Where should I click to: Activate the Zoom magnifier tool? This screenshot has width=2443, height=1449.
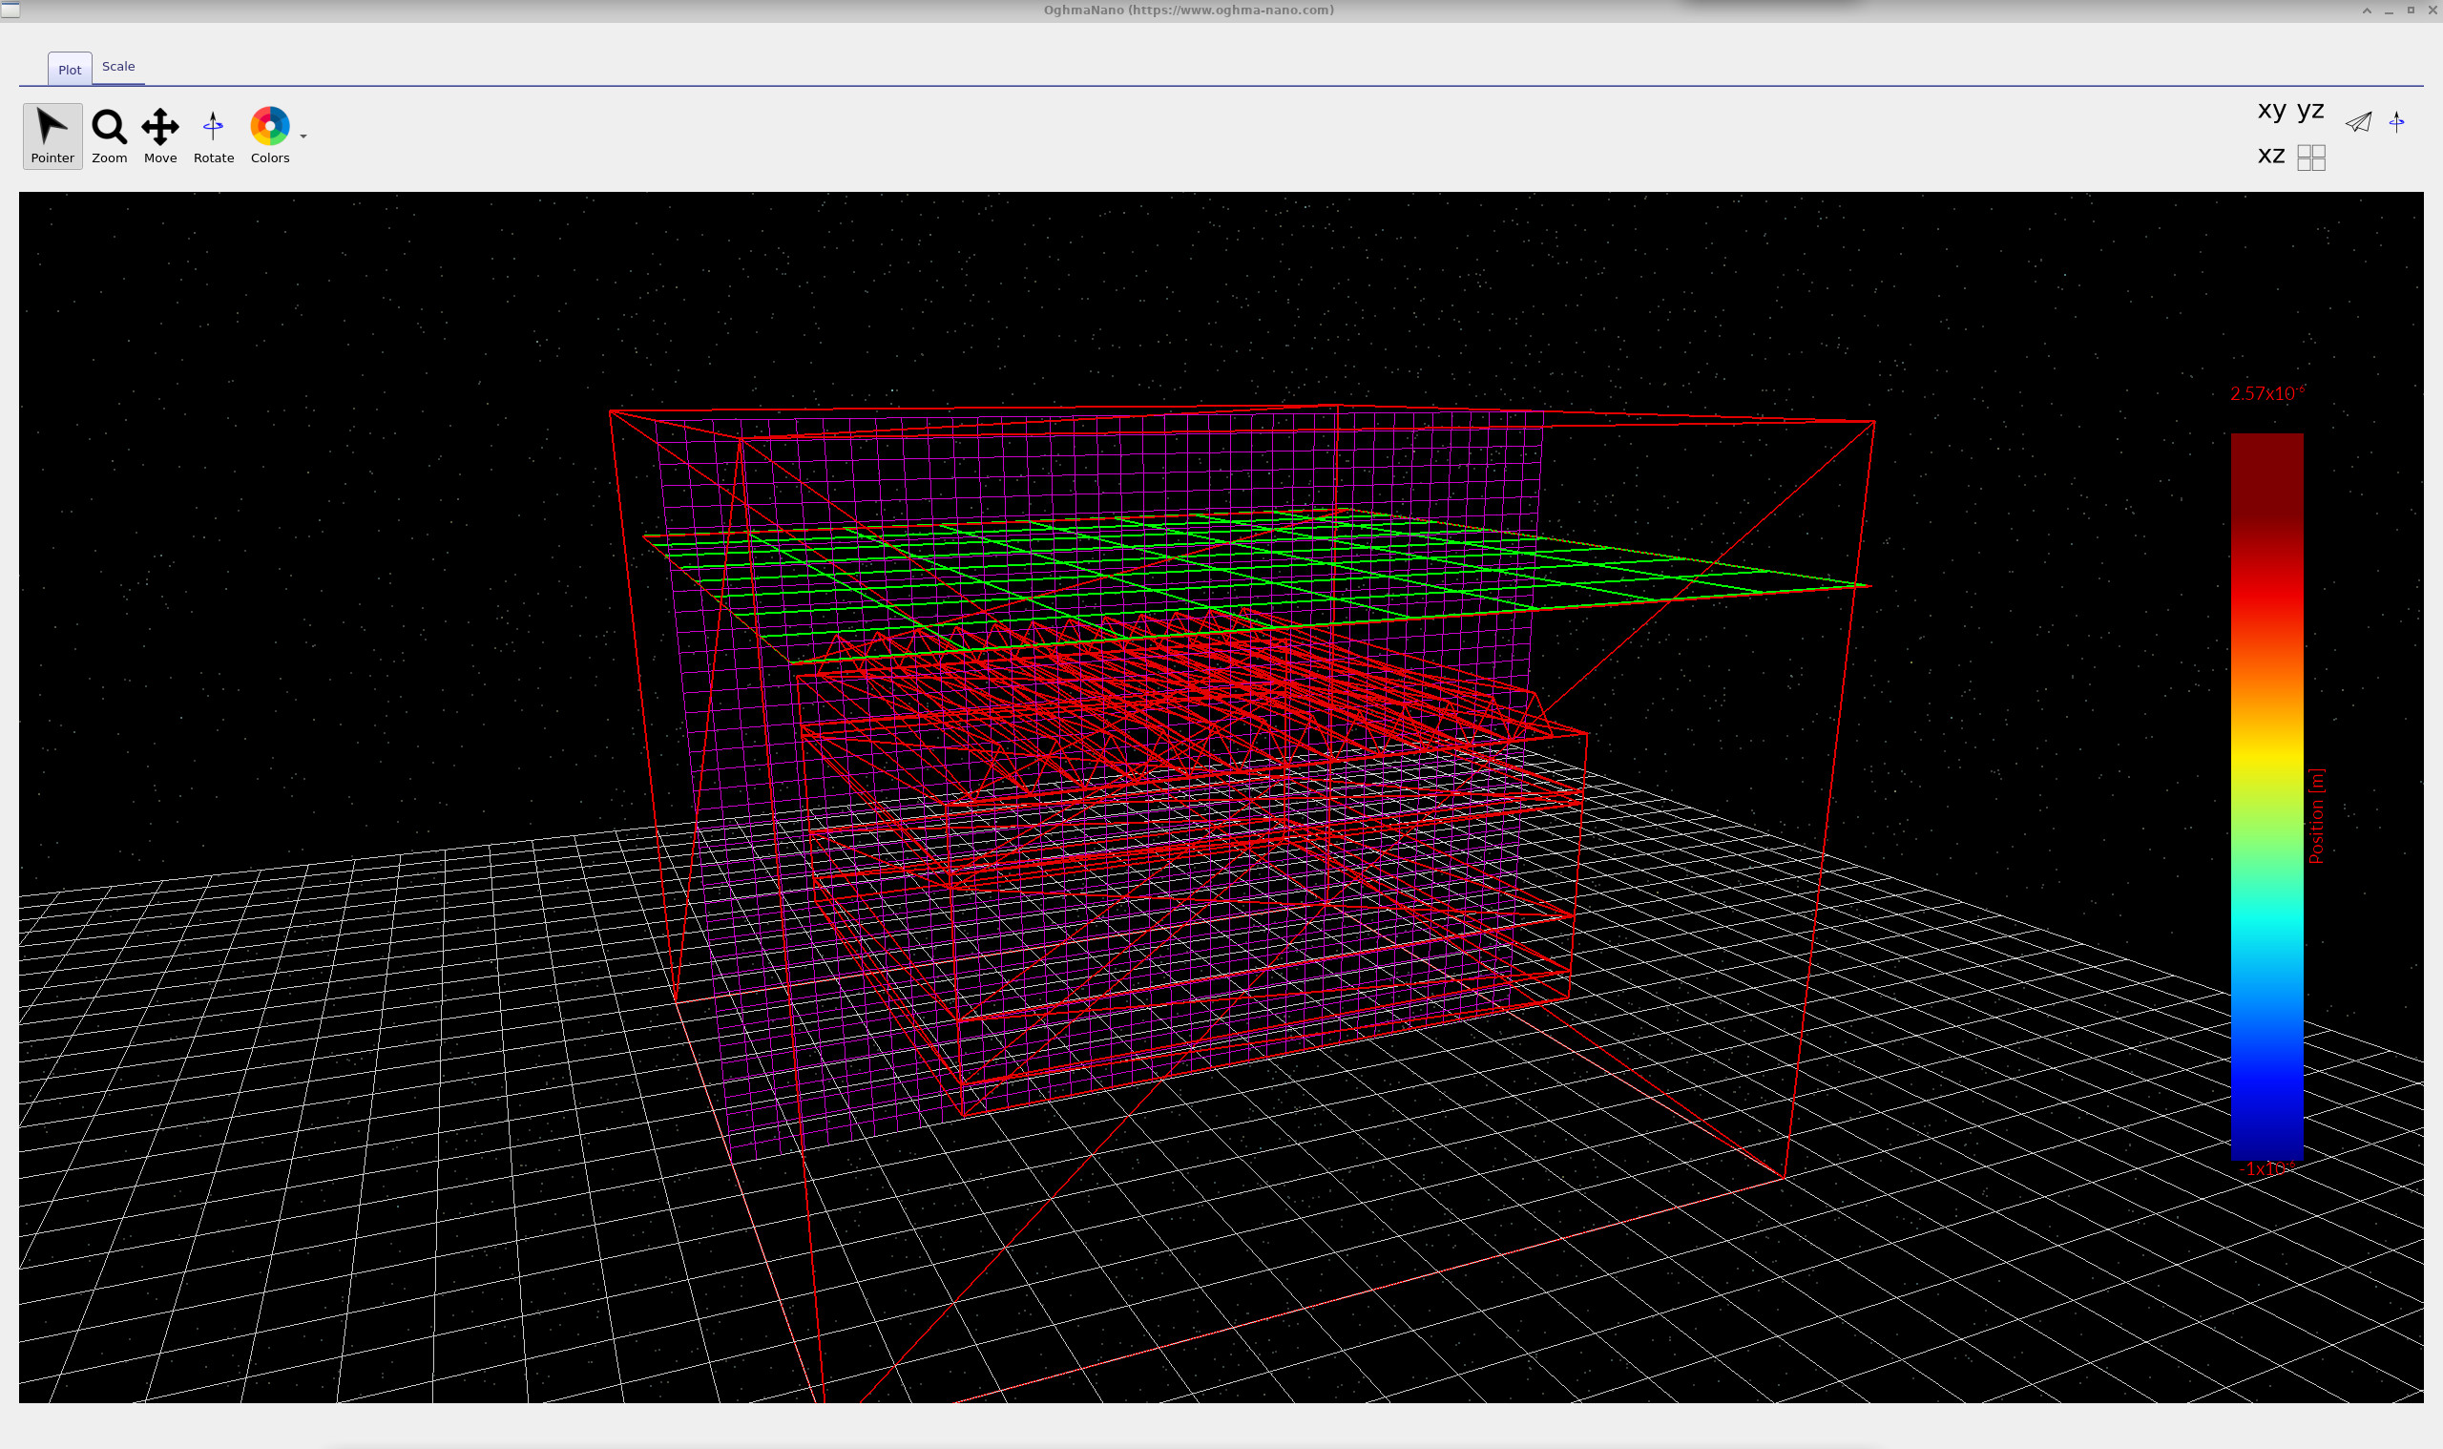pyautogui.click(x=110, y=136)
